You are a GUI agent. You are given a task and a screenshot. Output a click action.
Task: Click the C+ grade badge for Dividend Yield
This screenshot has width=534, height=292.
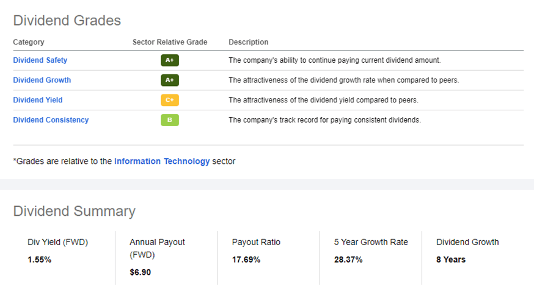point(170,100)
